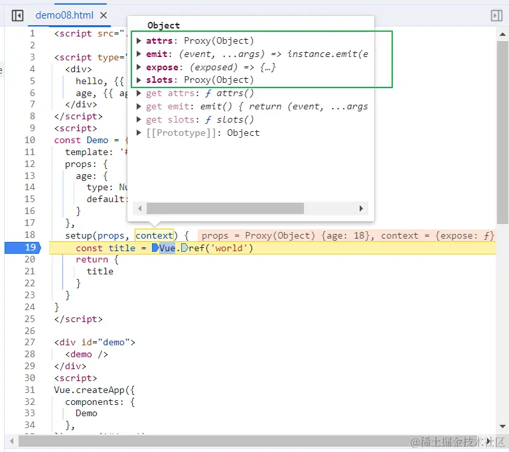Click the editor horizontal scrollbar left arrow
Image resolution: width=509 pixels, height=452 pixels.
12,441
